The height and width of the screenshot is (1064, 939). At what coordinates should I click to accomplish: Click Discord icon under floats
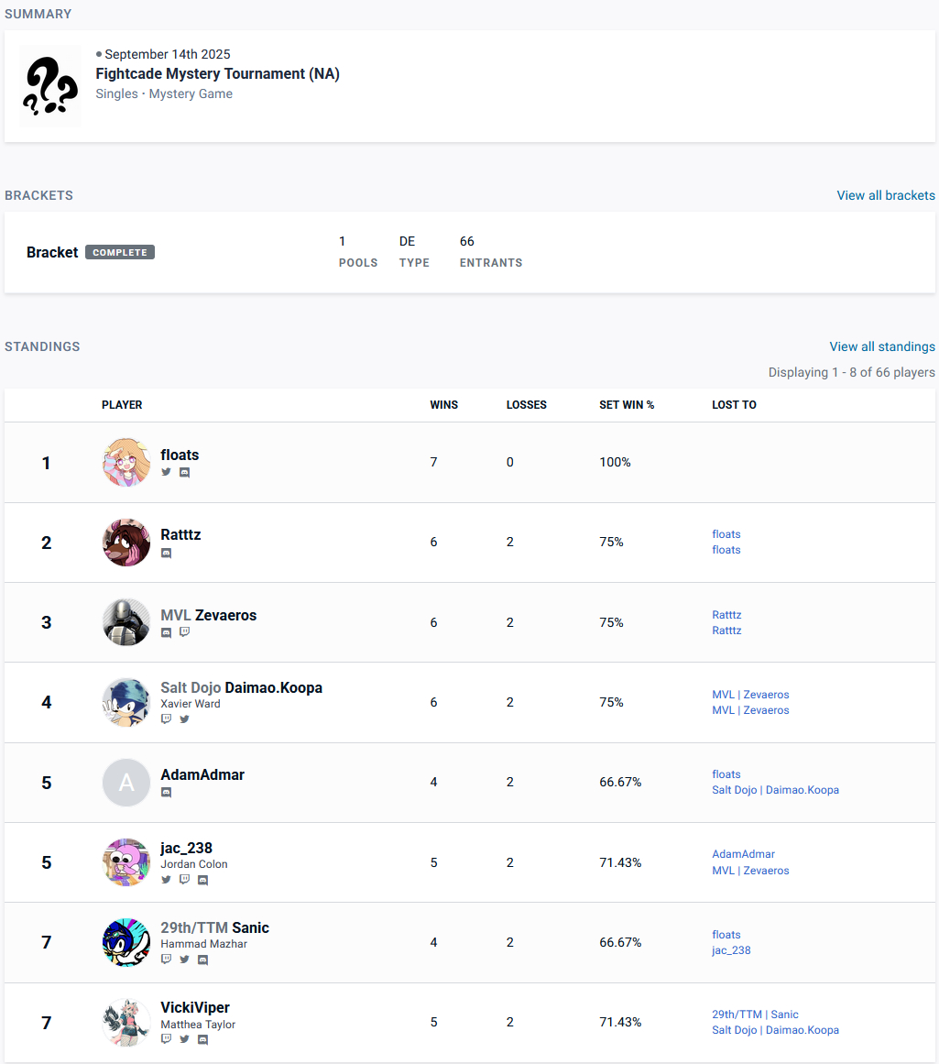pos(184,473)
